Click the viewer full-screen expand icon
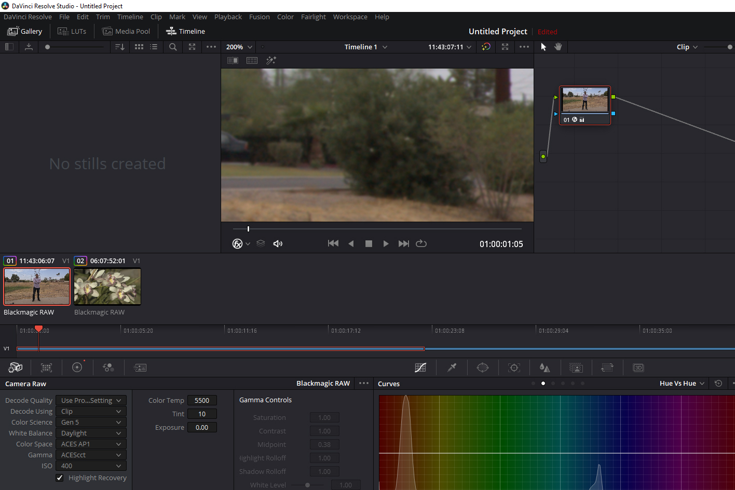The width and height of the screenshot is (735, 490). pos(505,47)
